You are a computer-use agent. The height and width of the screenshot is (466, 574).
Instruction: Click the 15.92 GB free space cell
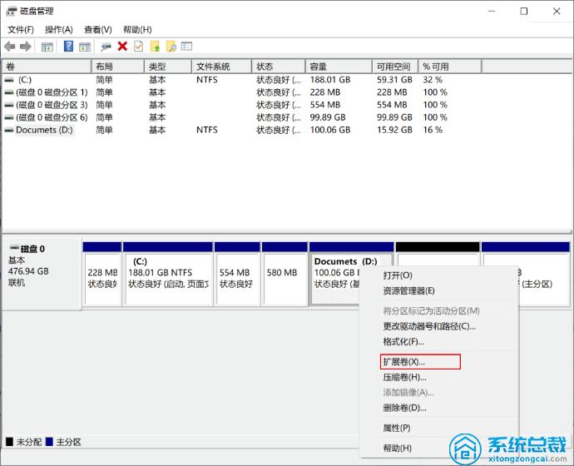click(394, 130)
